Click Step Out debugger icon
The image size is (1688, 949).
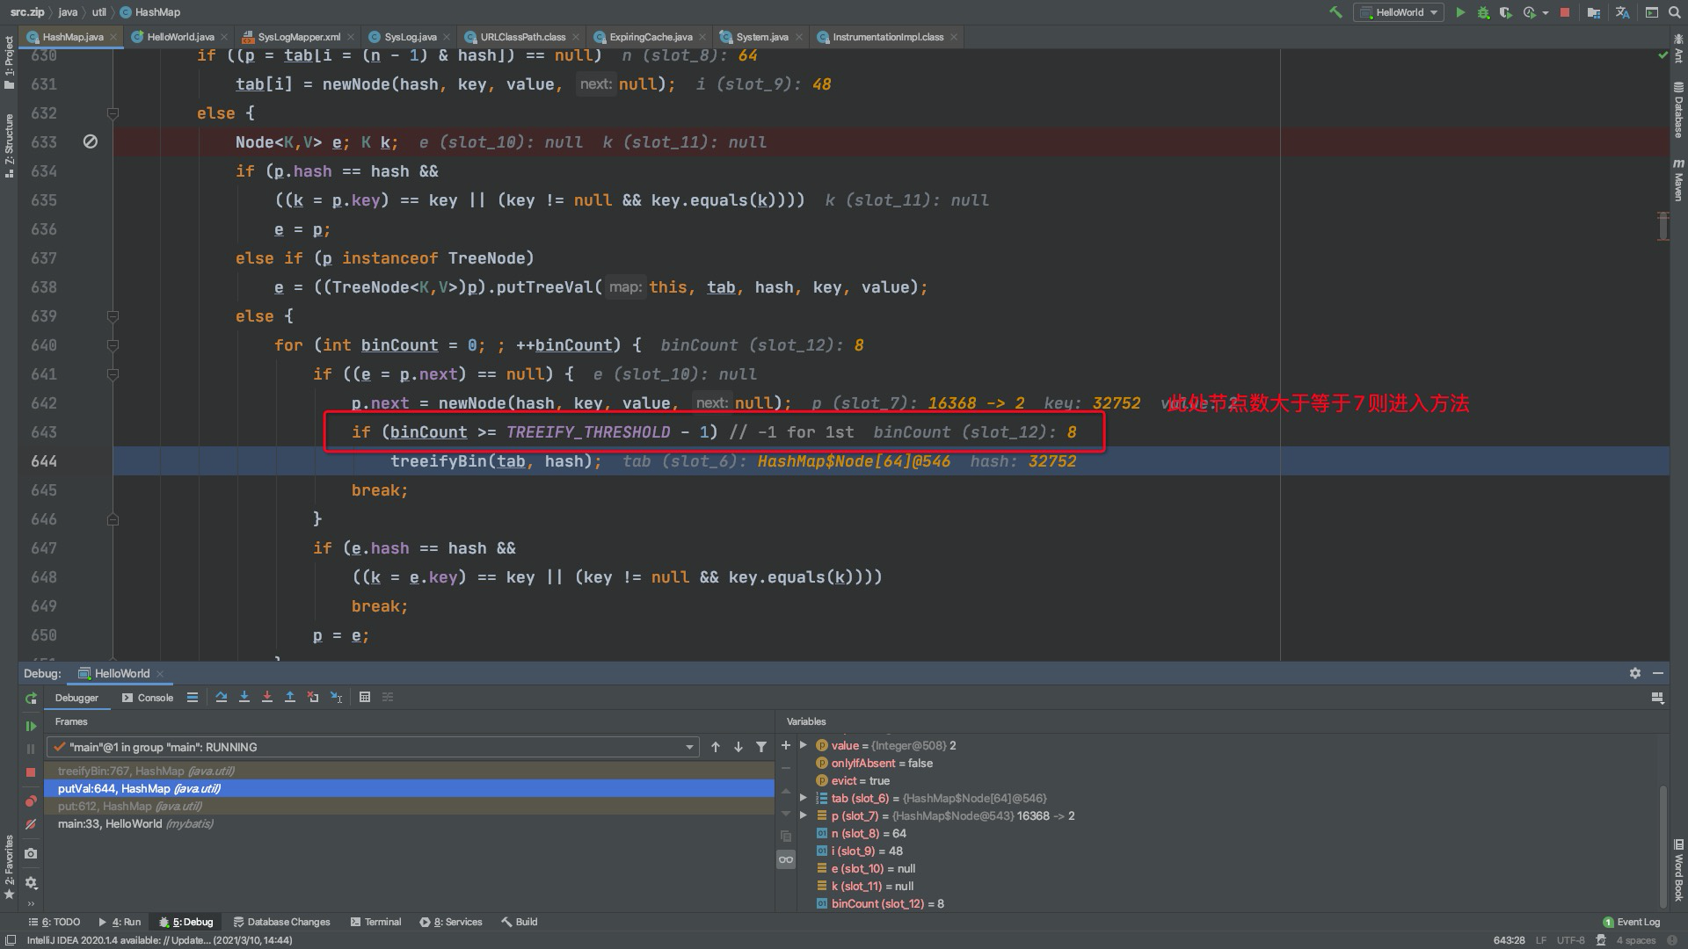290,697
